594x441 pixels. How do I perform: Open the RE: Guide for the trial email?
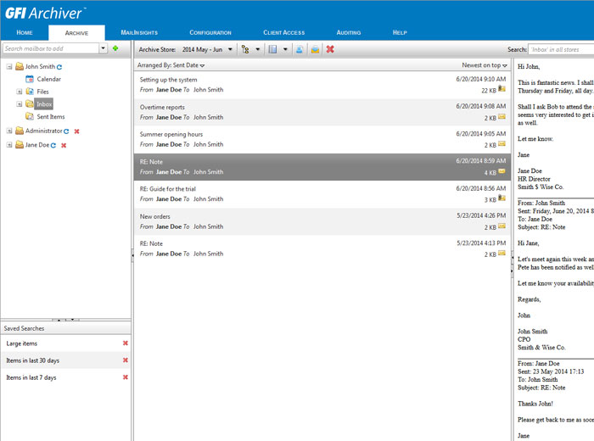click(x=322, y=194)
